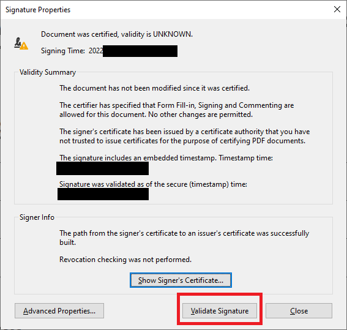
Task: Click the document has not been modified line
Action: 154,88
